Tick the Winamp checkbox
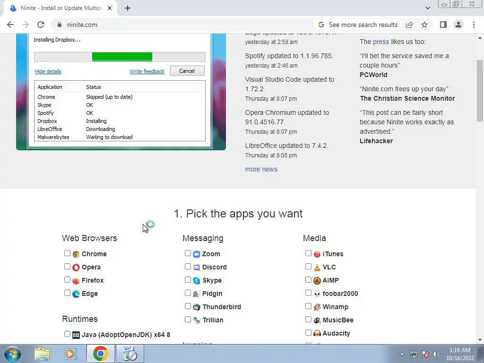 click(x=308, y=306)
